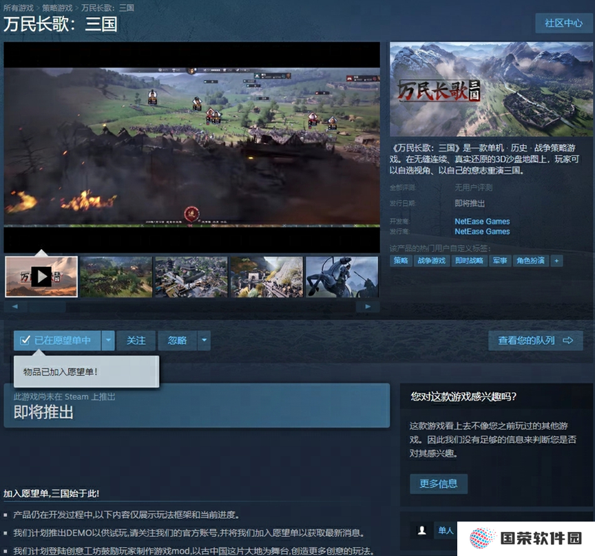Select the 角色扮演 tag
The height and width of the screenshot is (556, 595).
(530, 261)
